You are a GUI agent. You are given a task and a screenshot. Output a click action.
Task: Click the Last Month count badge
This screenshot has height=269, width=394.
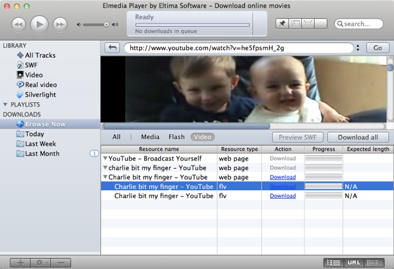click(94, 154)
